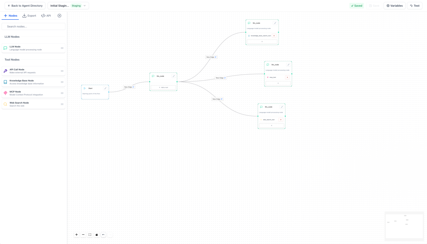Expand Add a tool on center llm_node

tap(163, 87)
